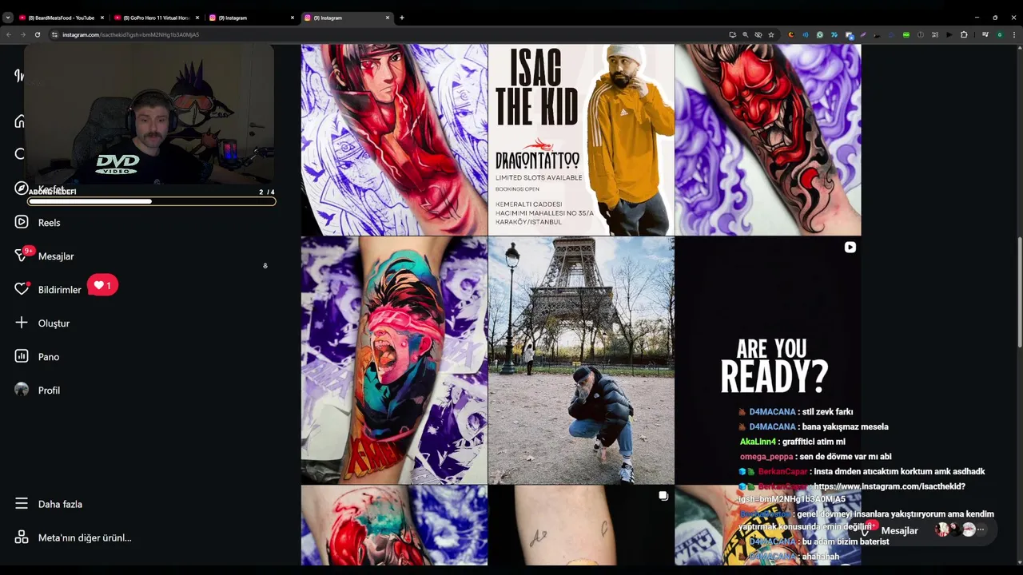This screenshot has height=575, width=1023.
Task: Click the crossed-eye tracking protection icon
Action: (x=758, y=34)
